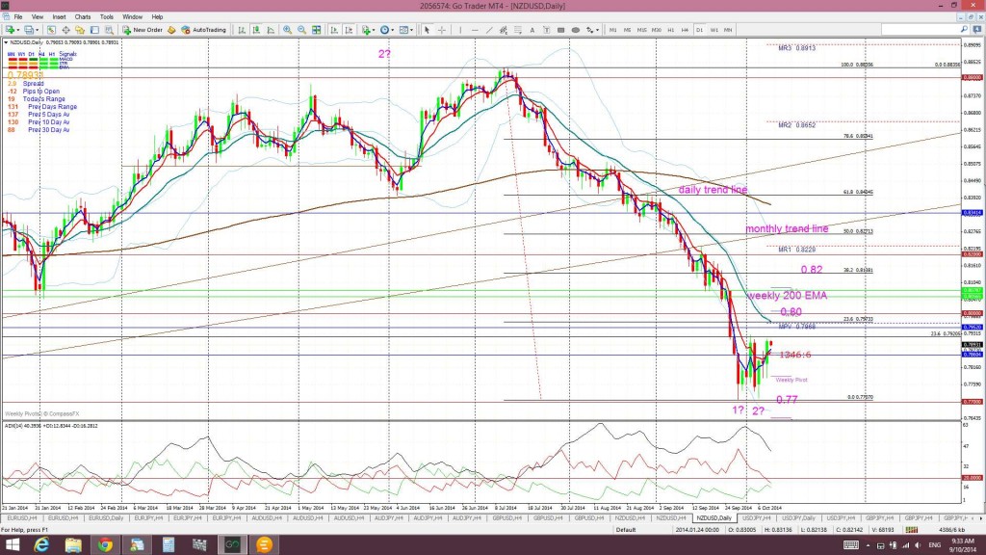Toggle the Data Window crosshair-shaped icon

click(x=65, y=30)
